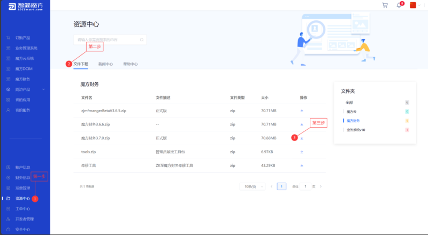Click file name 魔方财务3.6.6.zip

click(x=96, y=124)
